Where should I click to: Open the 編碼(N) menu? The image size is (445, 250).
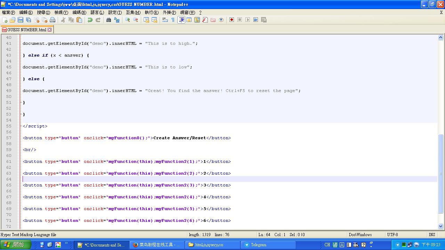79,12
